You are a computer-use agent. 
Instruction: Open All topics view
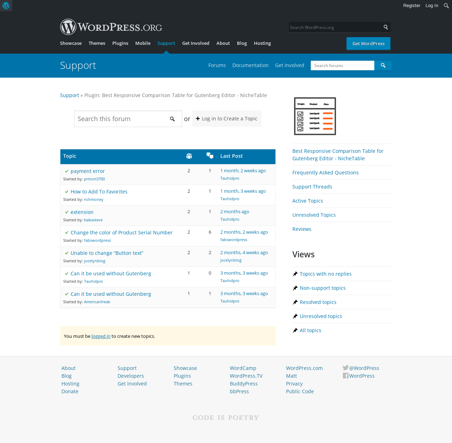[310, 330]
